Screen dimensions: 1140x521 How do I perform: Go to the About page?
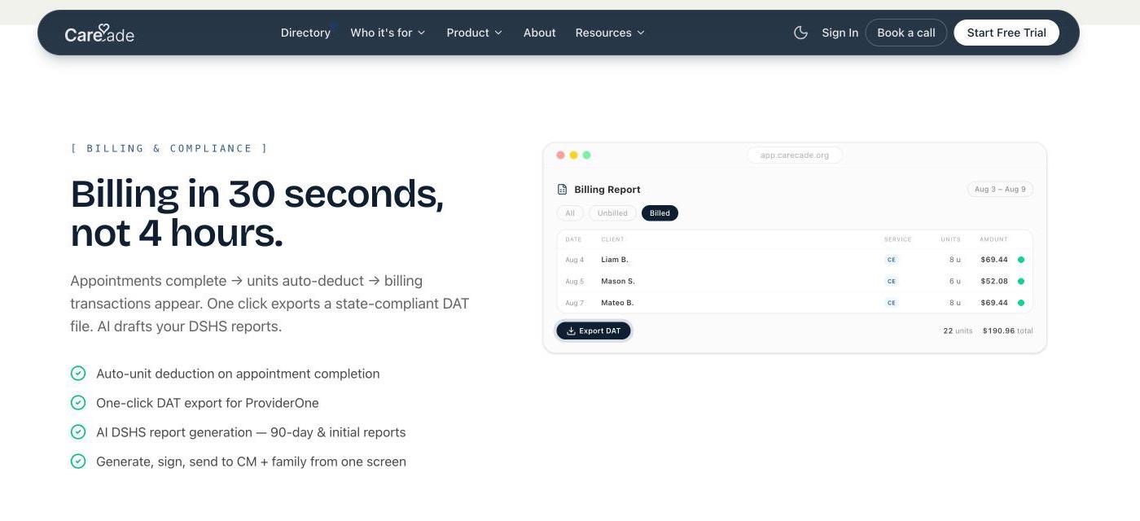tap(539, 33)
